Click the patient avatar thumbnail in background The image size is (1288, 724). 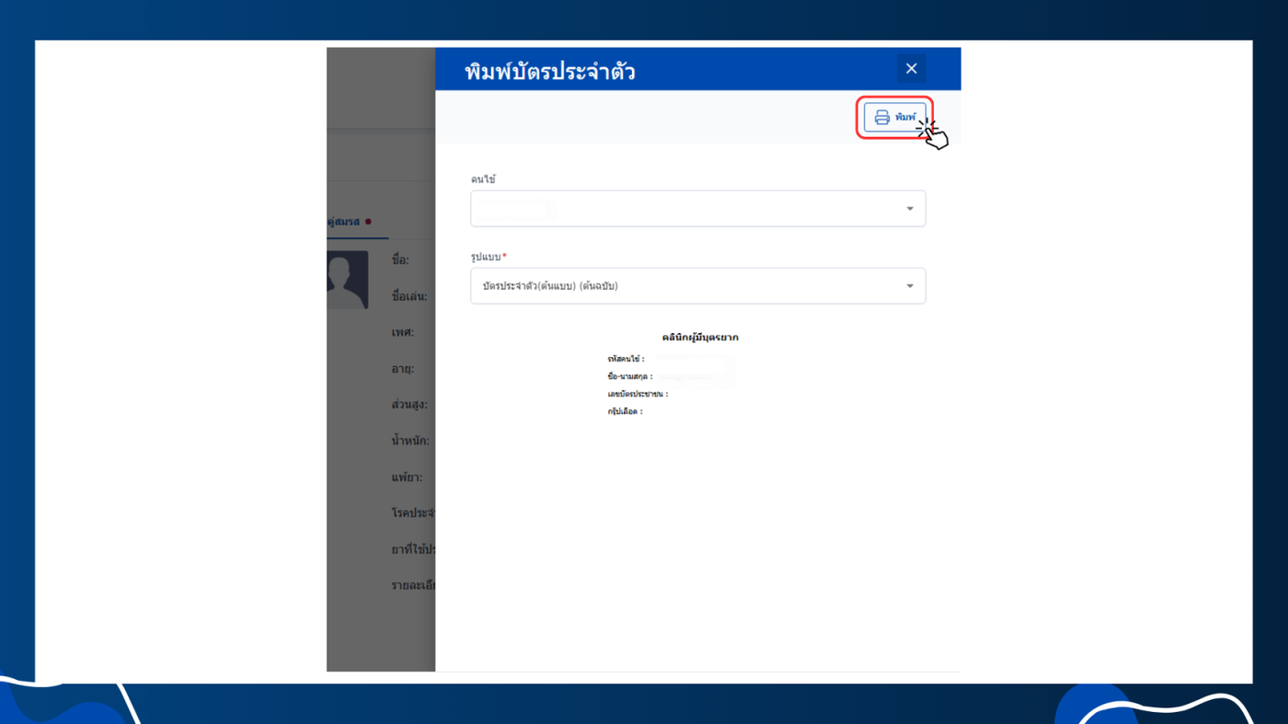click(348, 280)
